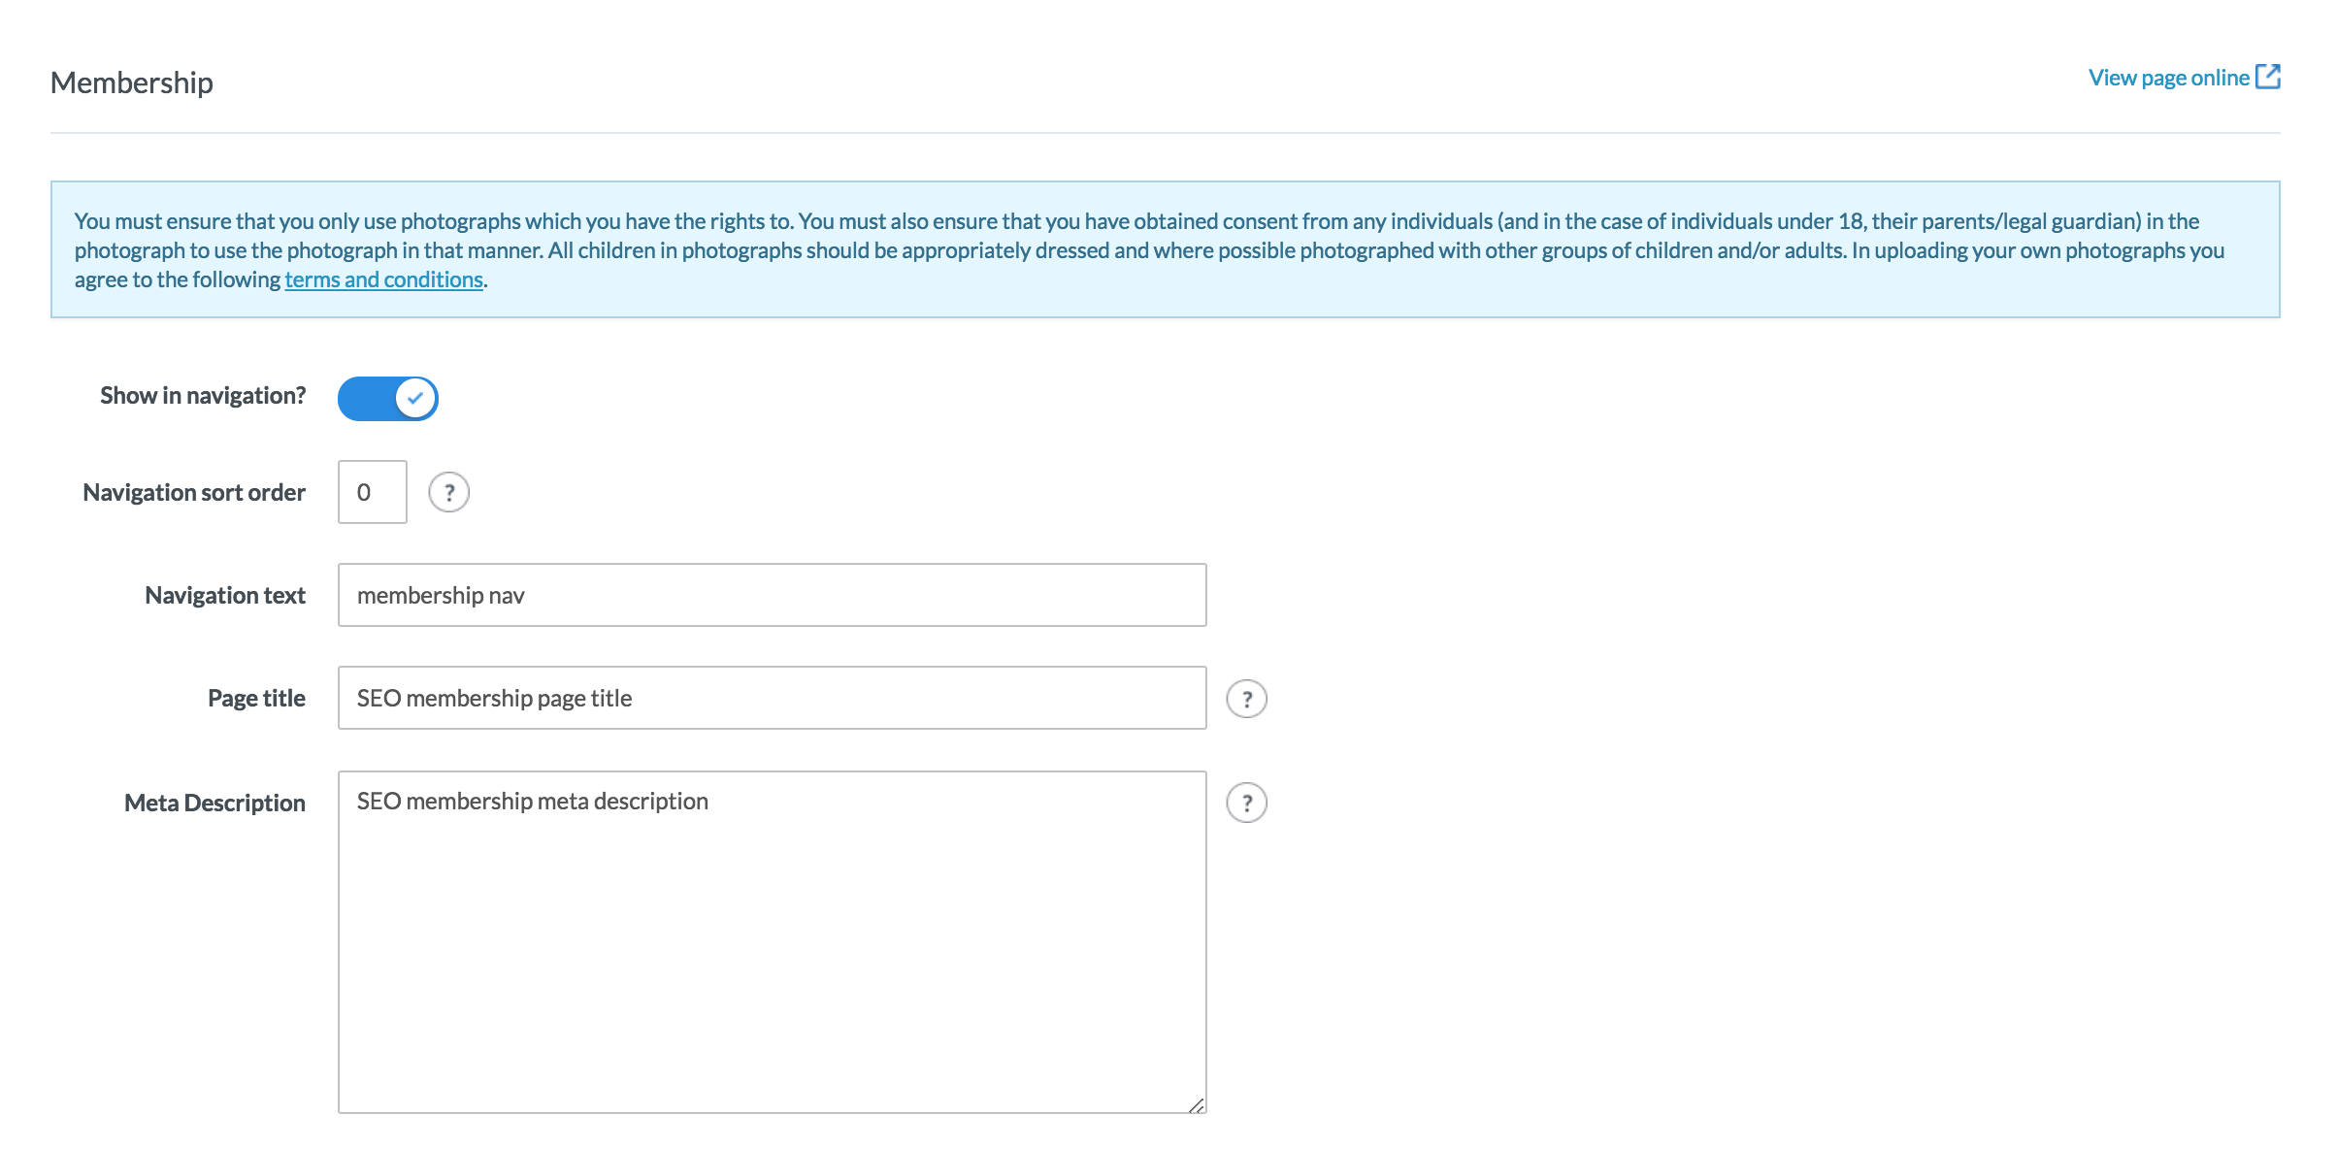Click the "Show in navigation?" label
This screenshot has width=2337, height=1149.
(x=203, y=396)
